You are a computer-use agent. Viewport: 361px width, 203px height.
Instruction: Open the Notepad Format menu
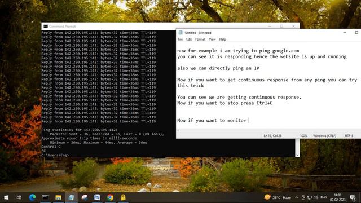click(x=200, y=39)
